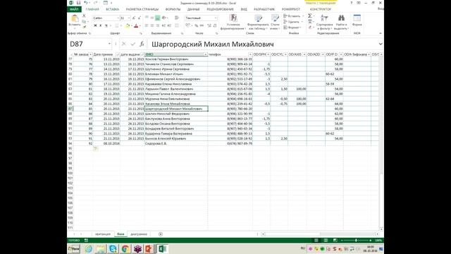Click the Insert cells (Вставить) button
The width and height of the screenshot is (451, 254).
tap(293, 16)
